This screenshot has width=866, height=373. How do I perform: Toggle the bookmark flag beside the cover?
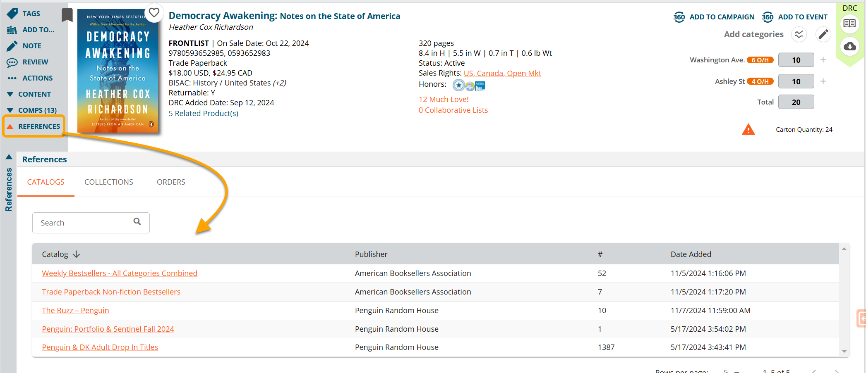click(x=67, y=15)
